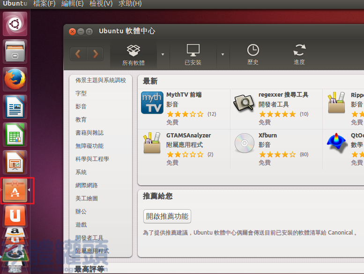The width and height of the screenshot is (364, 274).
Task: Click the QtOctave surface plot icon
Action: point(336,143)
